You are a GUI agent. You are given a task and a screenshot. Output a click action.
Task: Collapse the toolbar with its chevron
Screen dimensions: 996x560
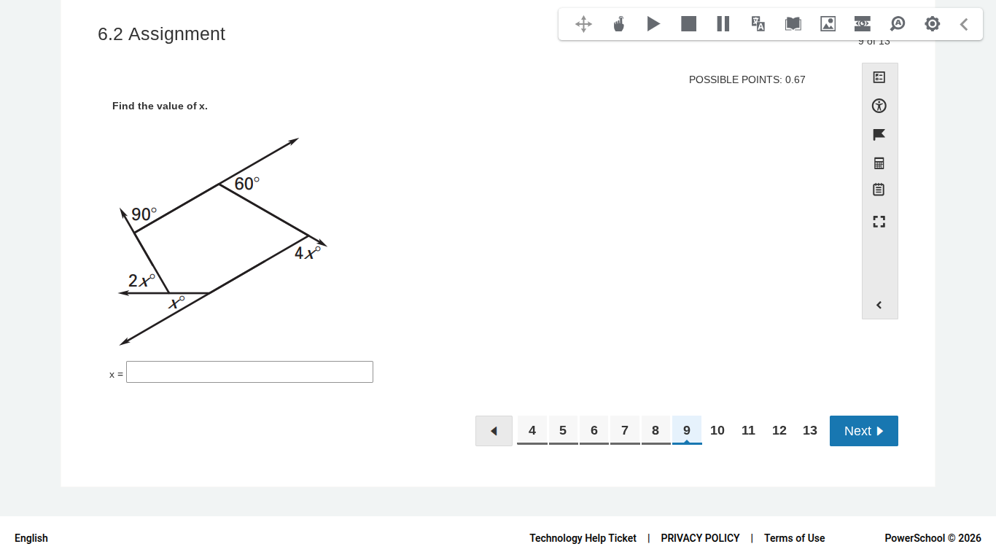click(x=963, y=23)
